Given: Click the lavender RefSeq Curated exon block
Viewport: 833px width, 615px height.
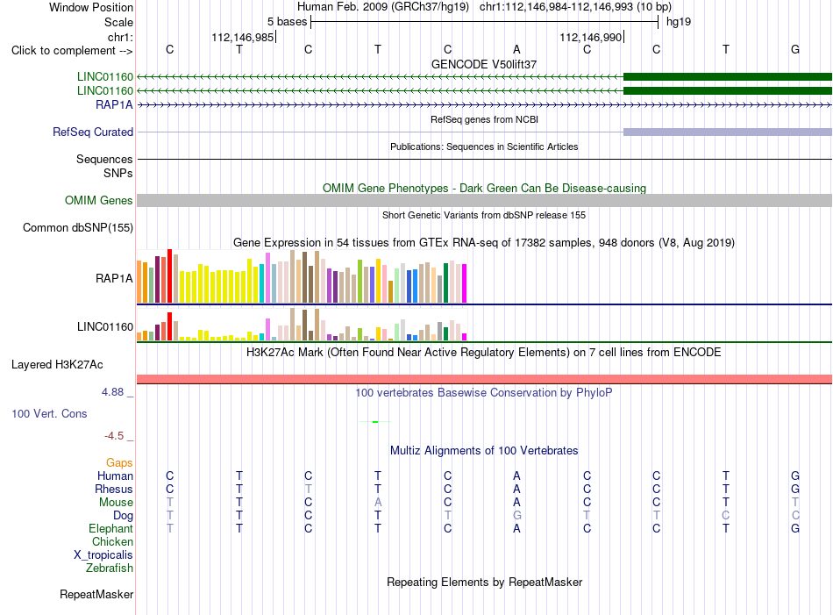Looking at the screenshot, I should coord(727,132).
